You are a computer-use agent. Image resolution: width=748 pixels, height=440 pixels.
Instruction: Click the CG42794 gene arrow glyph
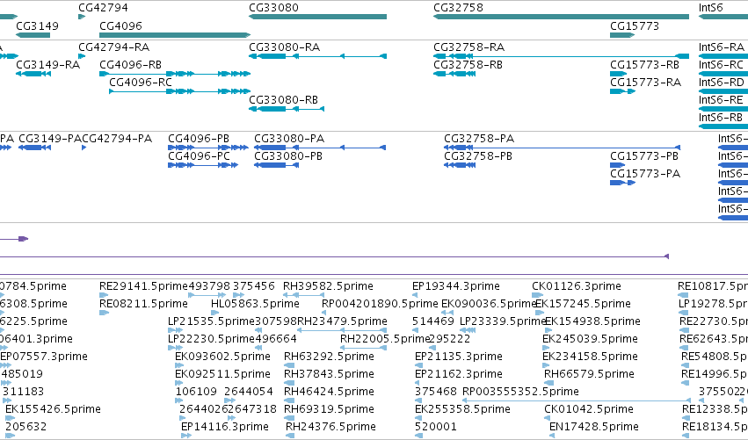coord(82,17)
